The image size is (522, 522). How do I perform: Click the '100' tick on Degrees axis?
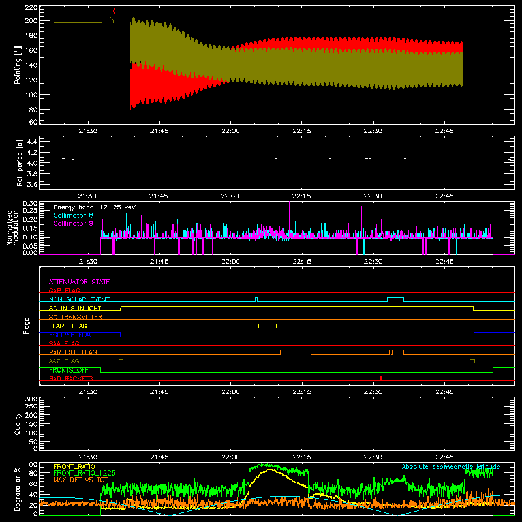(31, 465)
